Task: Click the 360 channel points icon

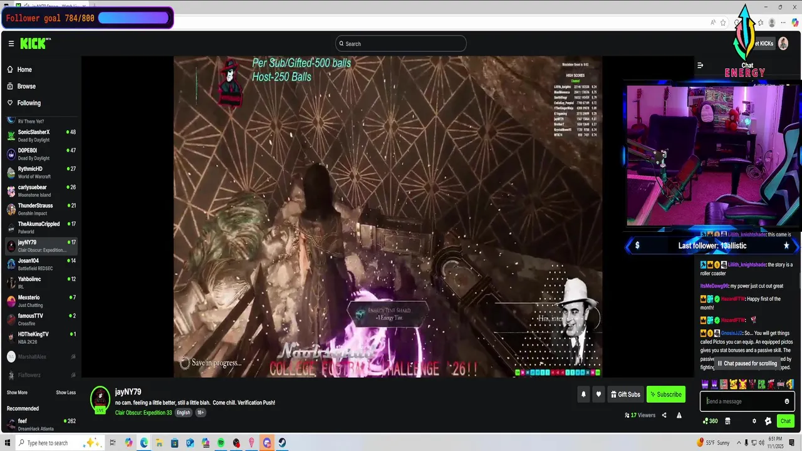Action: [x=710, y=421]
